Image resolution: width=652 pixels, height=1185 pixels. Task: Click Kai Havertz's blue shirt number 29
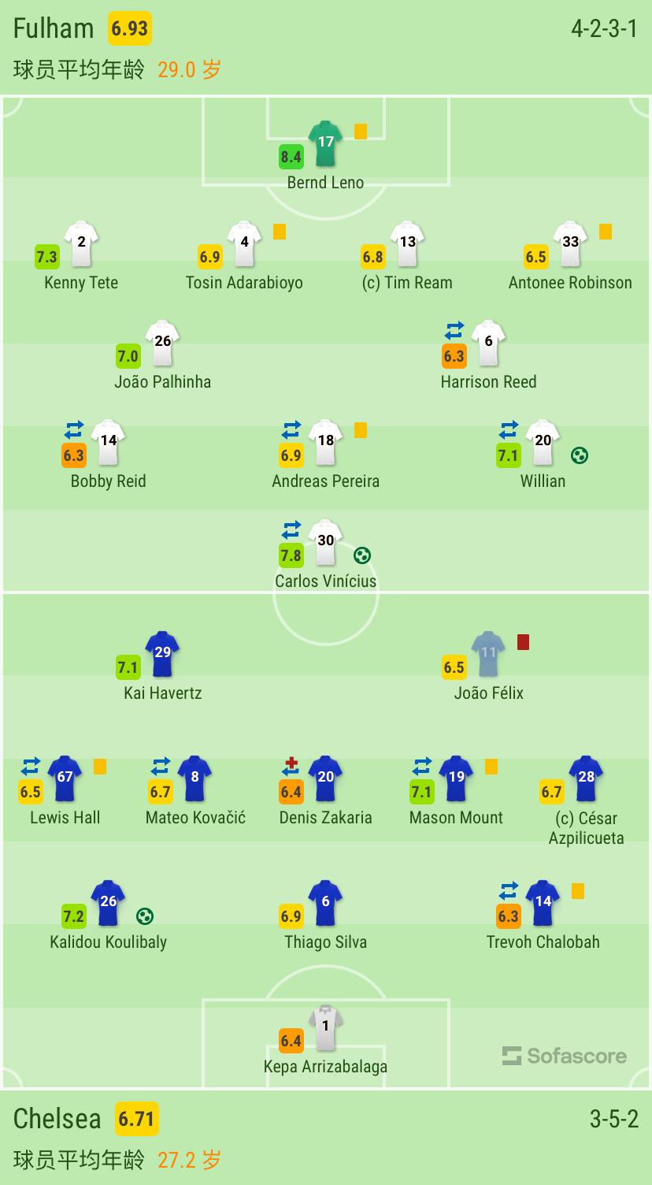(x=162, y=652)
